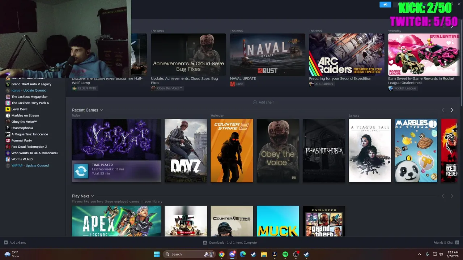Click the yellow Level Devil game icon

click(x=8, y=109)
